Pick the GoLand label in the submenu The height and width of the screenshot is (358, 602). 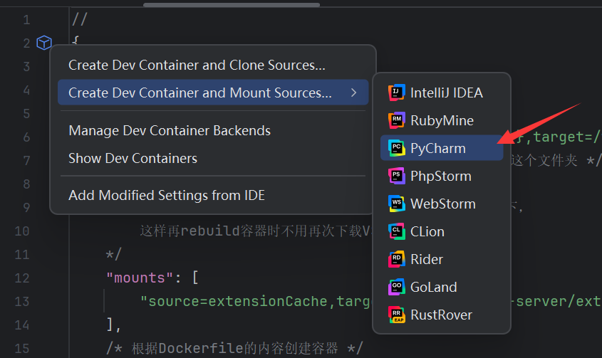[433, 287]
